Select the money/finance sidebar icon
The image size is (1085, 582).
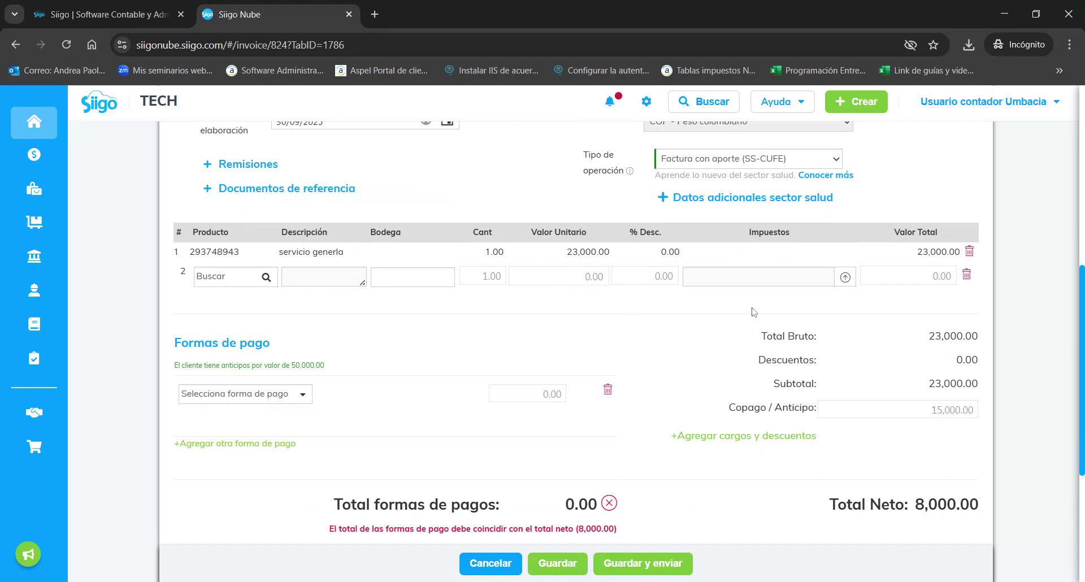(x=34, y=154)
